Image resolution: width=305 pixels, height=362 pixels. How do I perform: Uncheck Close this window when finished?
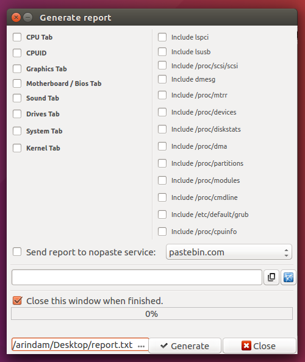[17, 301]
